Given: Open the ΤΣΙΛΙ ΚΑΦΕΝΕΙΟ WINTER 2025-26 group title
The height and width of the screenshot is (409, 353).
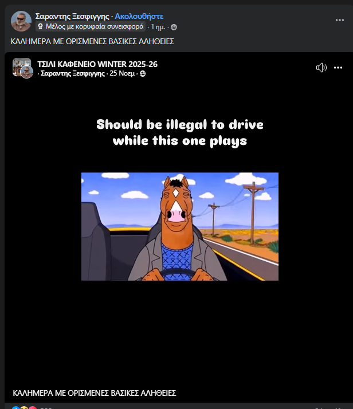Looking at the screenshot, I should point(97,64).
